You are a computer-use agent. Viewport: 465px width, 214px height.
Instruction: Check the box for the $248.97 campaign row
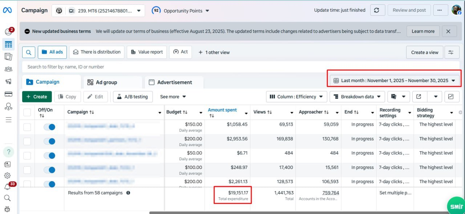27,170
